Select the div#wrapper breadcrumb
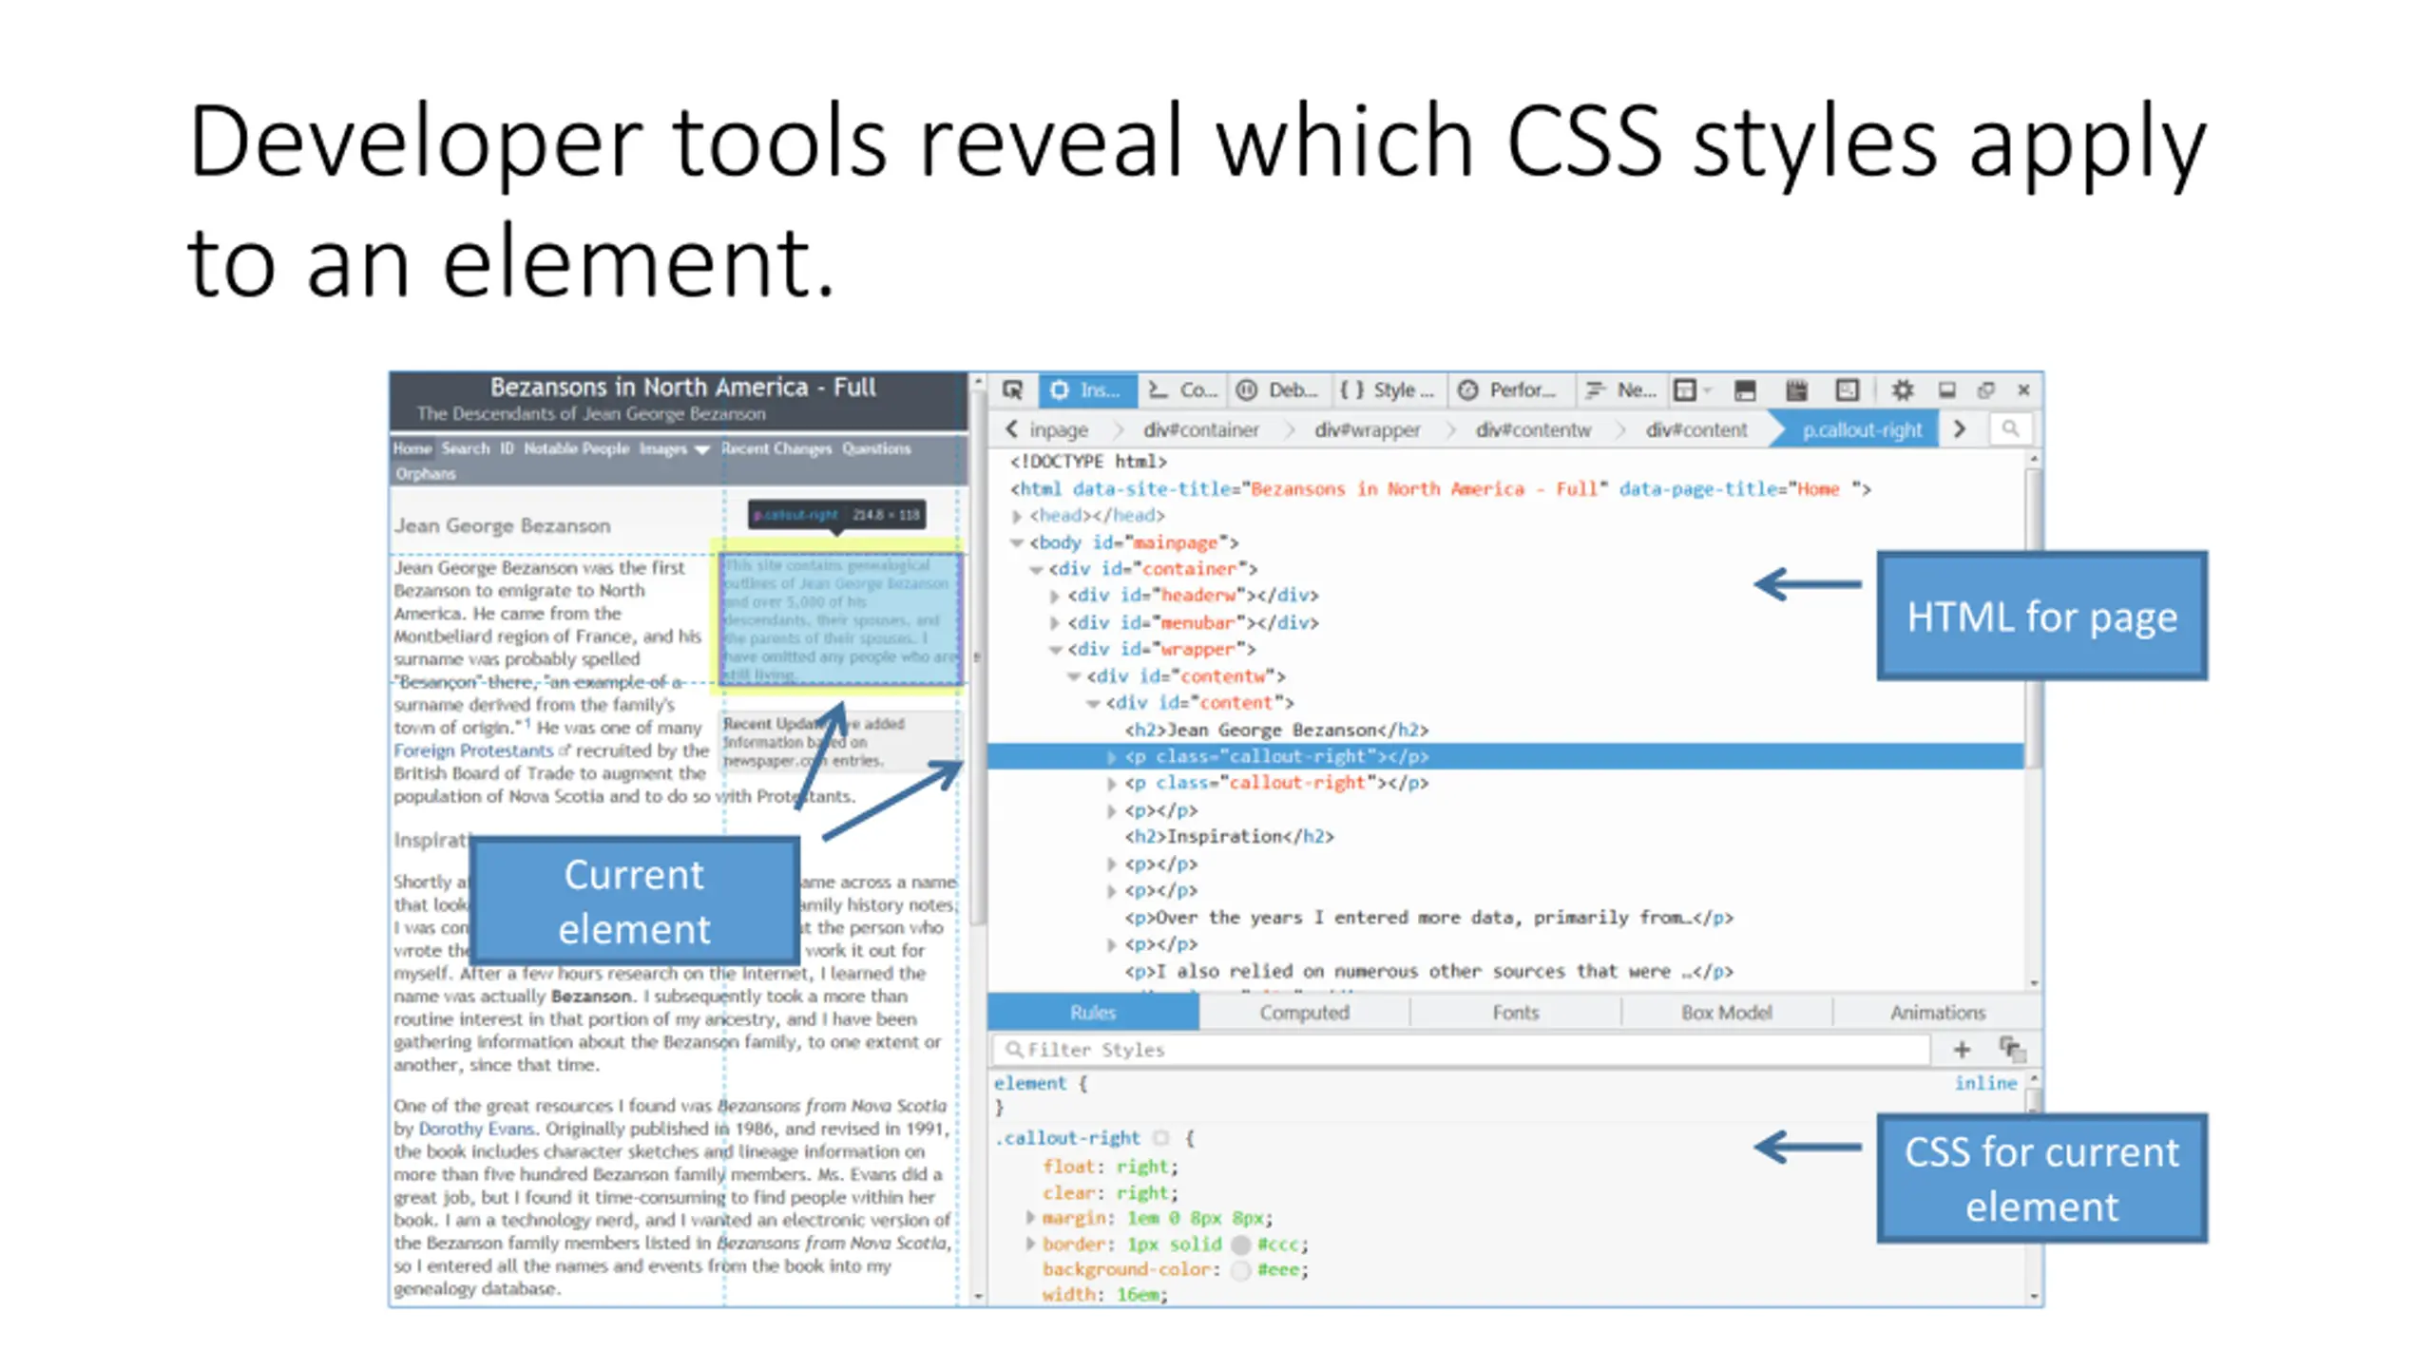 coord(1367,429)
